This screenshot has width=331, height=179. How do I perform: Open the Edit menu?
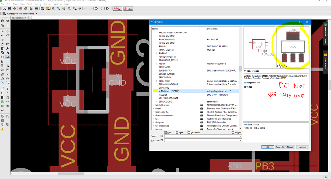point(9,4)
